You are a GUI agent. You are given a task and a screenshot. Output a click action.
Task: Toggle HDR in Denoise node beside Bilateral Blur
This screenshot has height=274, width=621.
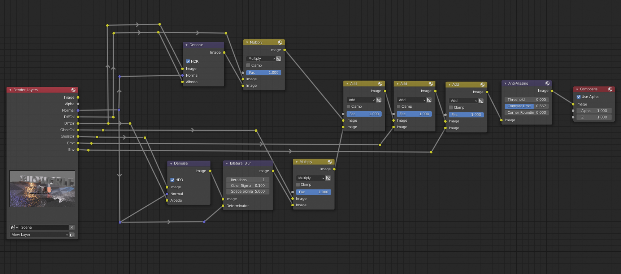click(172, 180)
